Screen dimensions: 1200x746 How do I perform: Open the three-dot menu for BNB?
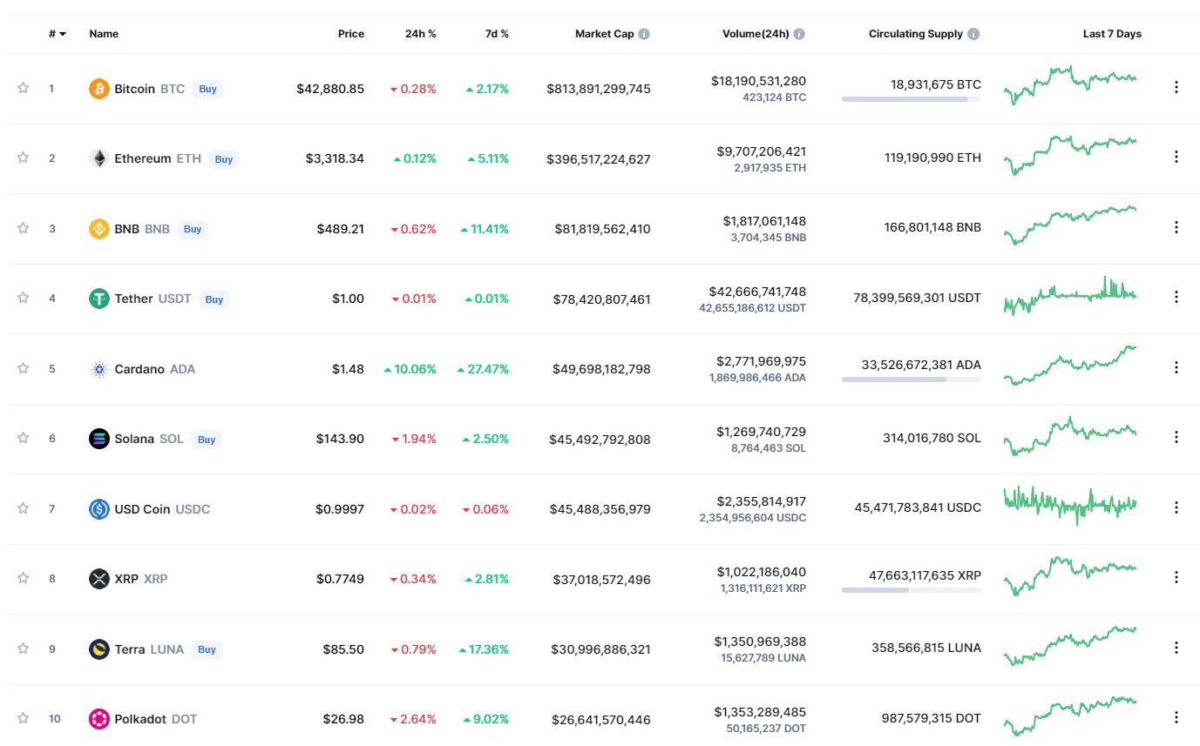1176,227
